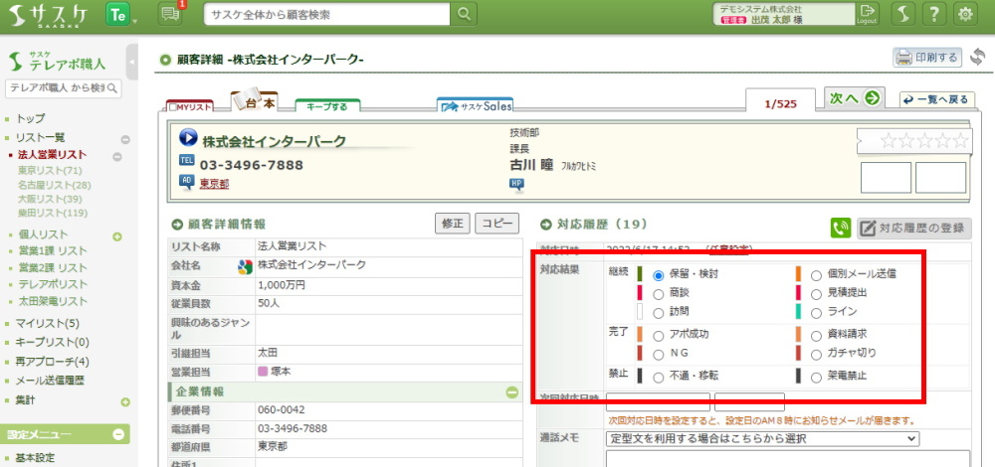Toggle the MYリスト checkbox tab
The image size is (995, 467).
[x=190, y=106]
